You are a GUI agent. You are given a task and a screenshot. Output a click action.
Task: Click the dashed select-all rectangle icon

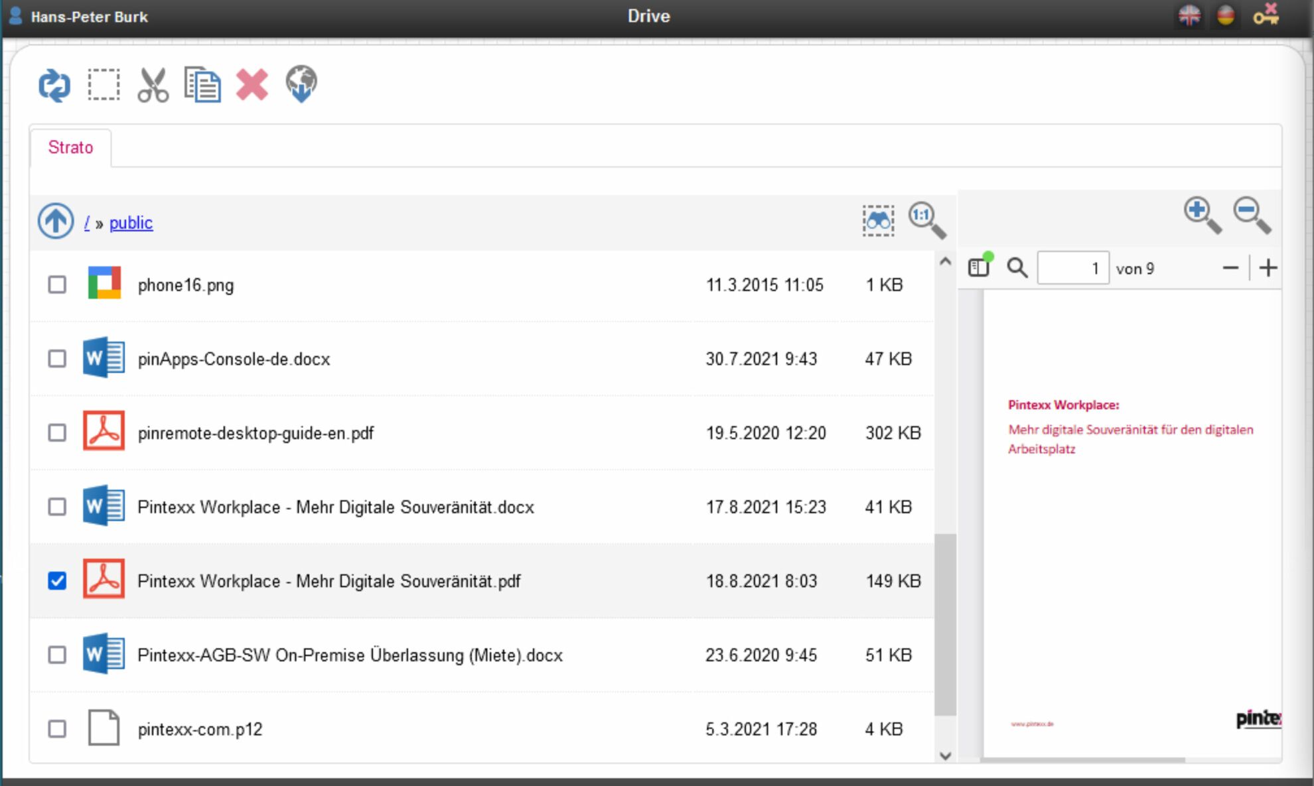point(104,86)
